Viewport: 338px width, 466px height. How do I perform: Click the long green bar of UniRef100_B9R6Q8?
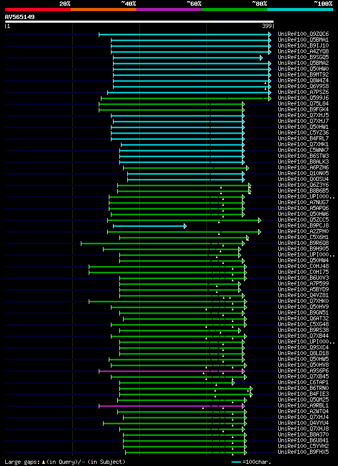coord(162,244)
